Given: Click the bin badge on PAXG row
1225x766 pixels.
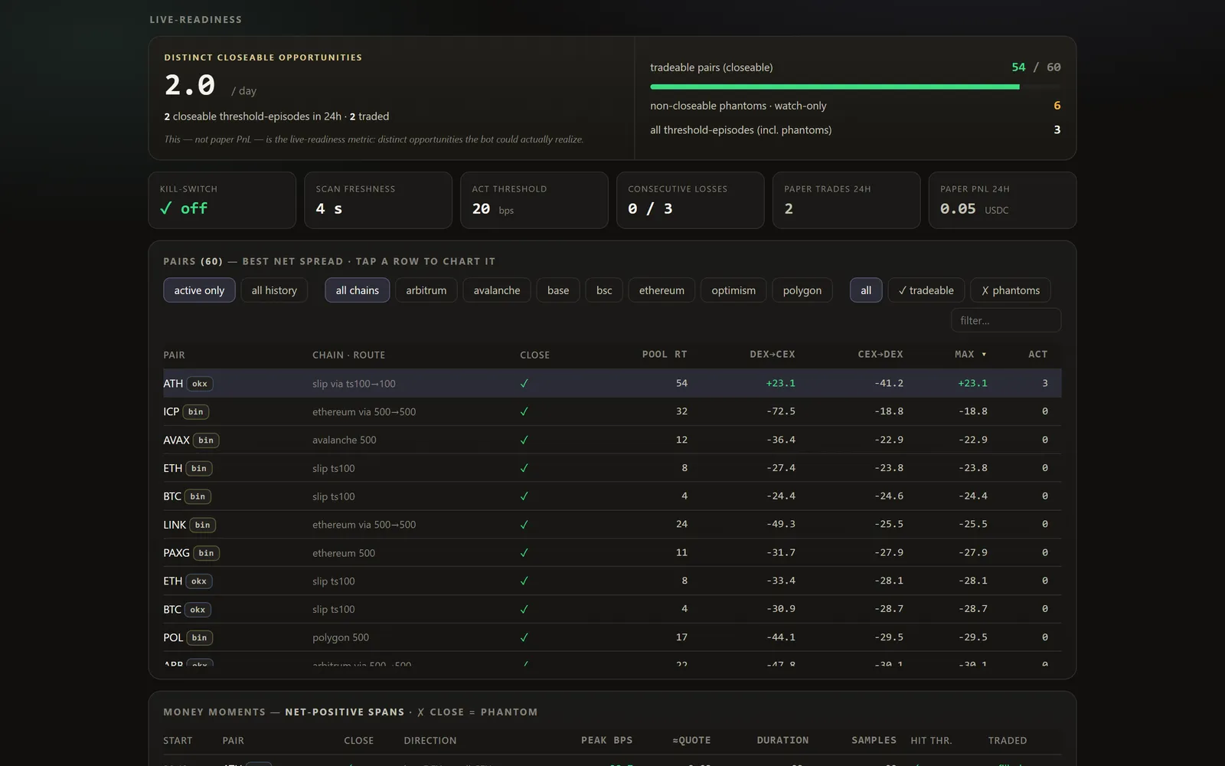Looking at the screenshot, I should (206, 553).
